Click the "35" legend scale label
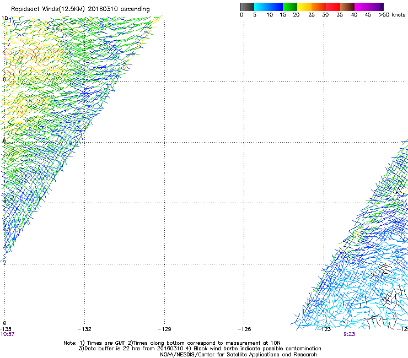This screenshot has width=408, height=358. click(340, 15)
